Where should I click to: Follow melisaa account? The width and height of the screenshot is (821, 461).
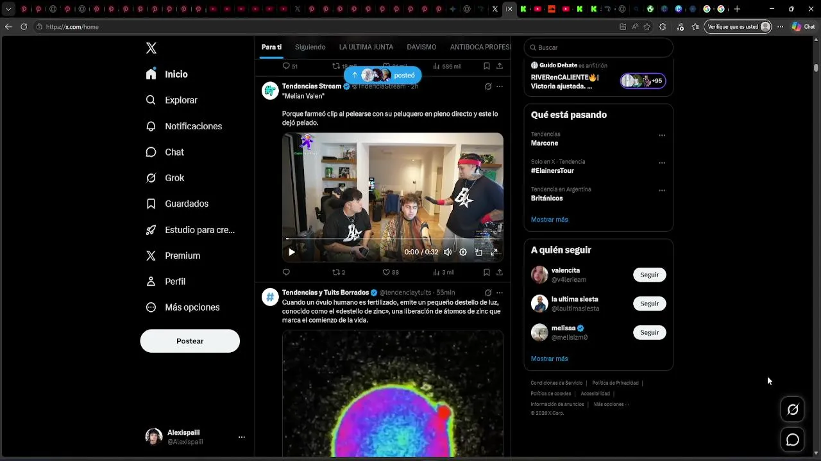click(x=650, y=332)
